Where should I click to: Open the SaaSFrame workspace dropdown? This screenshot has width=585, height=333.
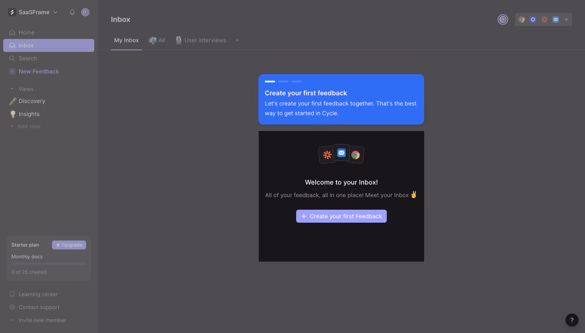tap(33, 12)
